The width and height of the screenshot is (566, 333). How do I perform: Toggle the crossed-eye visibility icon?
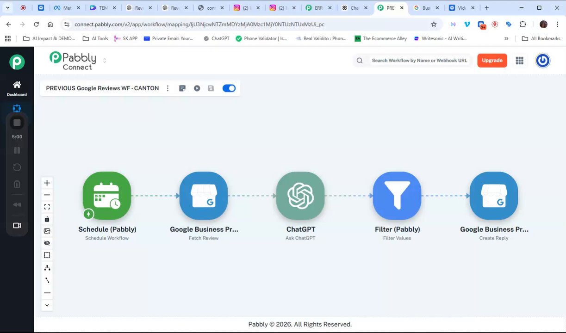click(47, 243)
